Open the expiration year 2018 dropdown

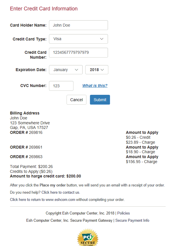(97, 70)
